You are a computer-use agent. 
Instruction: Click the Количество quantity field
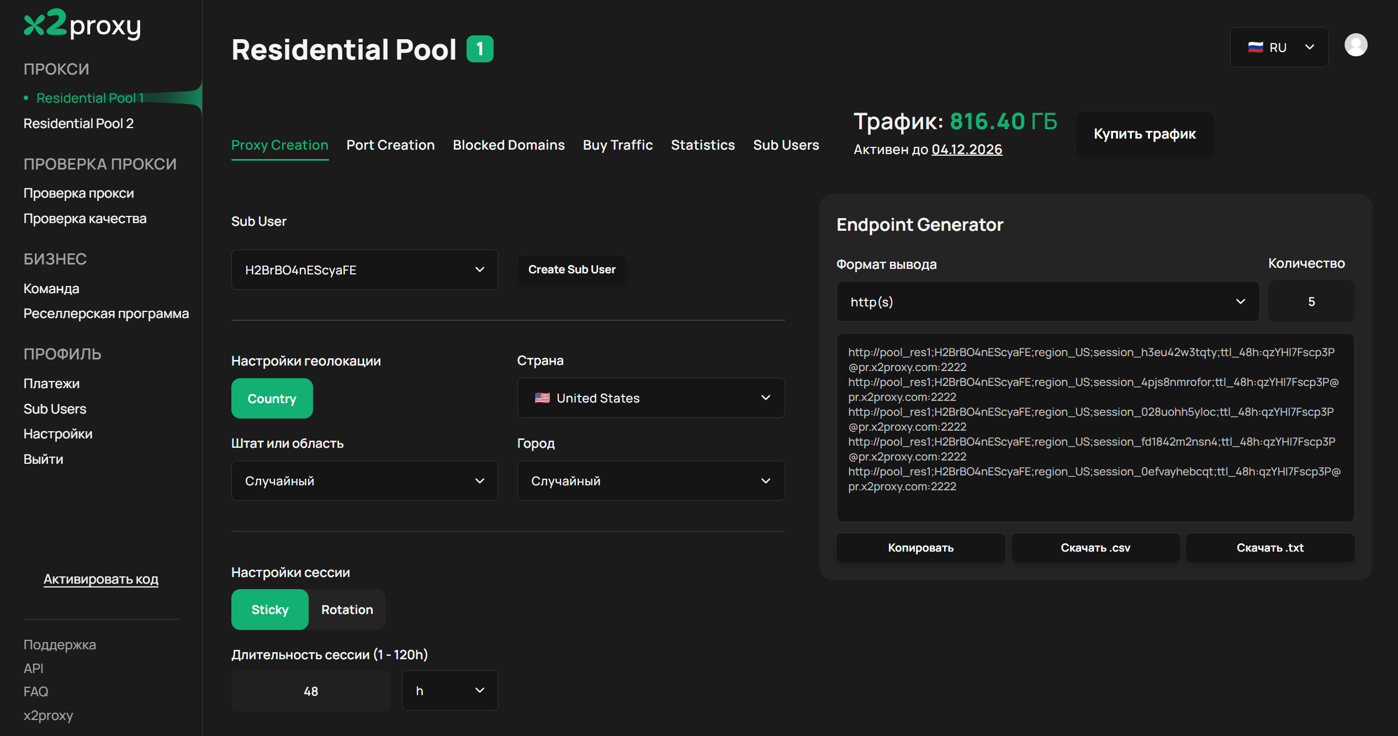[x=1311, y=301]
